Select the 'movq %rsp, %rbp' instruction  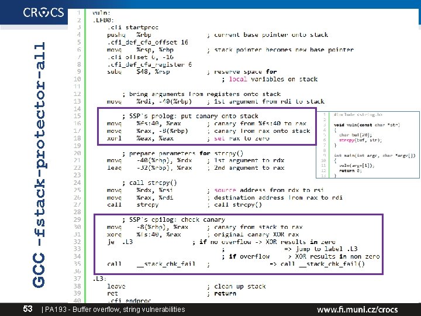pos(140,50)
